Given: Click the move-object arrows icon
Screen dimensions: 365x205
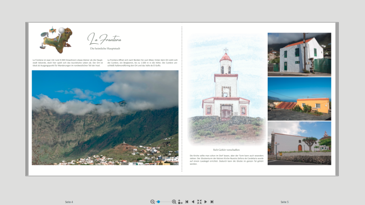Looking at the screenshot, I should [x=180, y=202].
